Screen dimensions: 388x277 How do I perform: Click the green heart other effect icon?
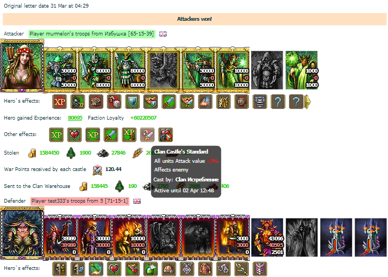[74, 135]
